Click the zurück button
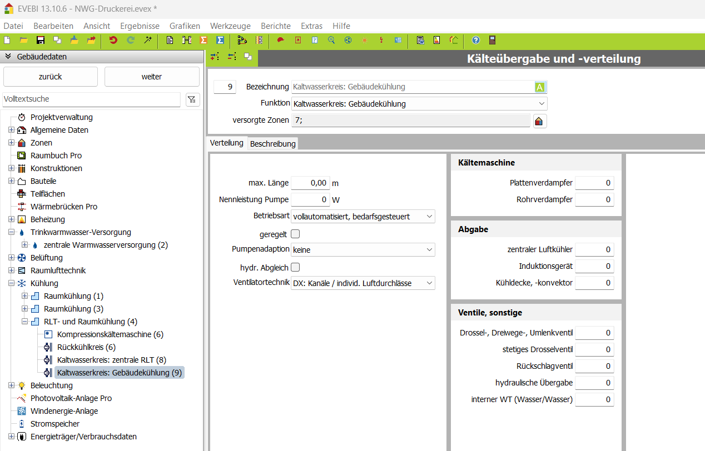Viewport: 705px width, 451px height. (x=51, y=77)
